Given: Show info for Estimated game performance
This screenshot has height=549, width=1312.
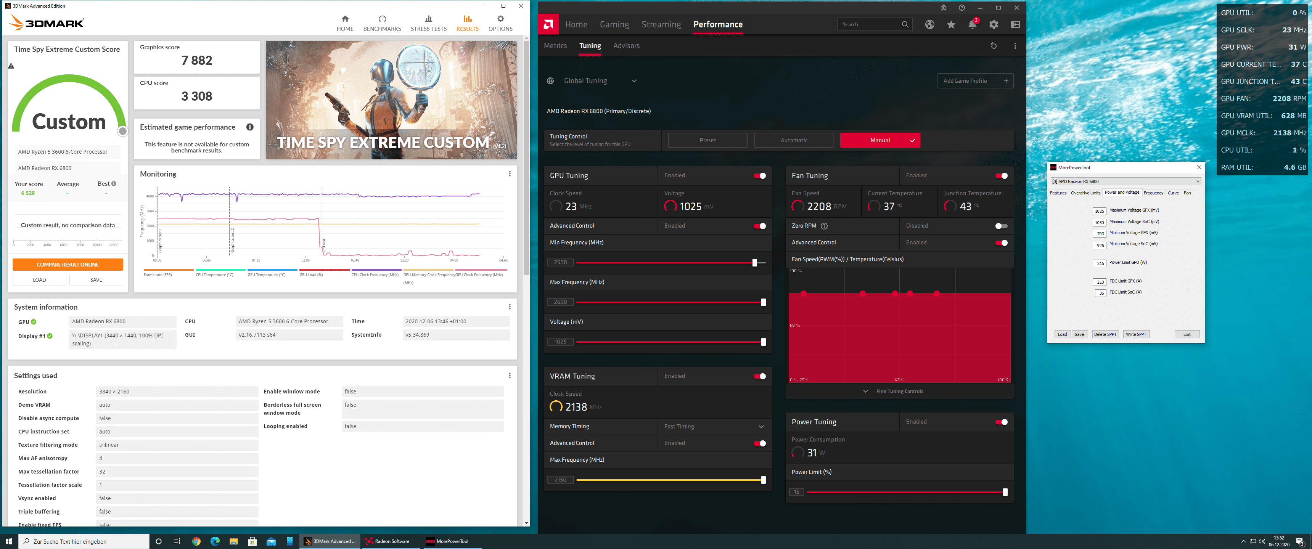Looking at the screenshot, I should pyautogui.click(x=249, y=127).
